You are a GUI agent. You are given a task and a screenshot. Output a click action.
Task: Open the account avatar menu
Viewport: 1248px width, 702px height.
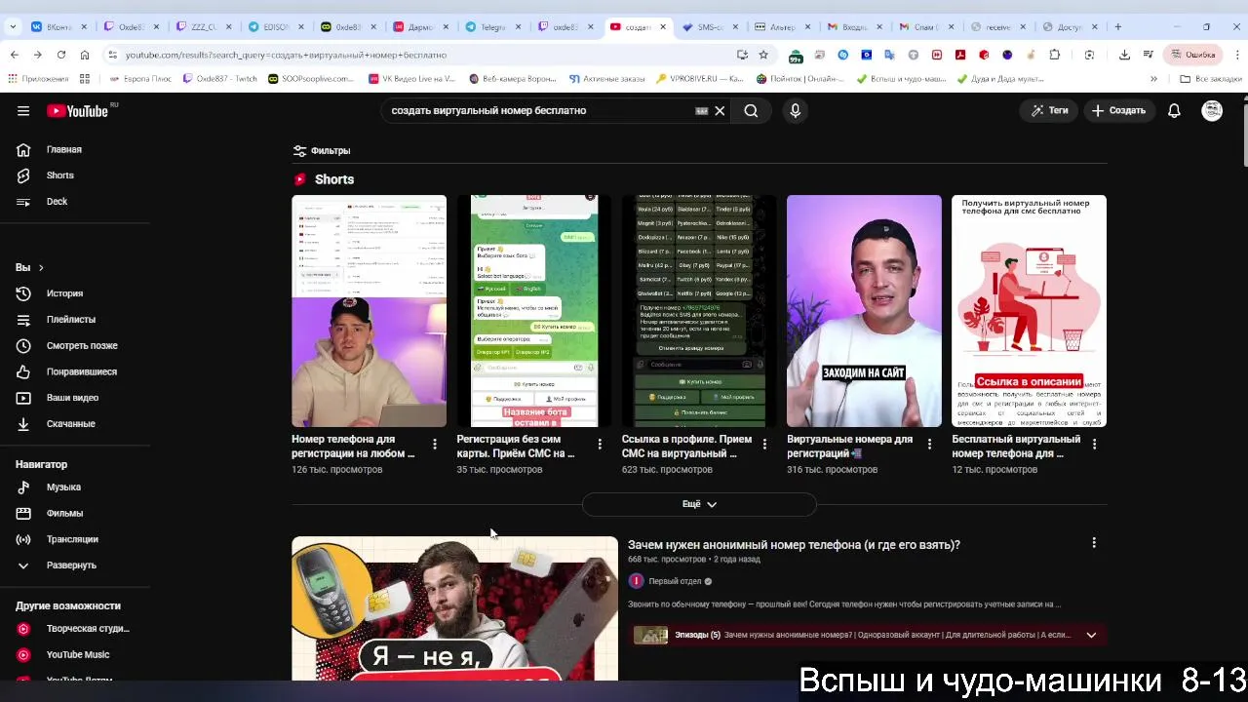(x=1212, y=111)
